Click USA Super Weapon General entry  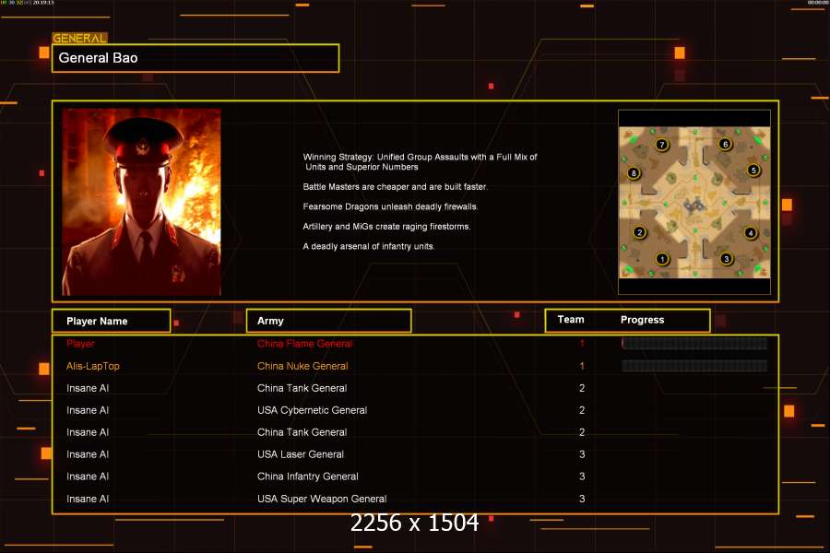coord(322,499)
